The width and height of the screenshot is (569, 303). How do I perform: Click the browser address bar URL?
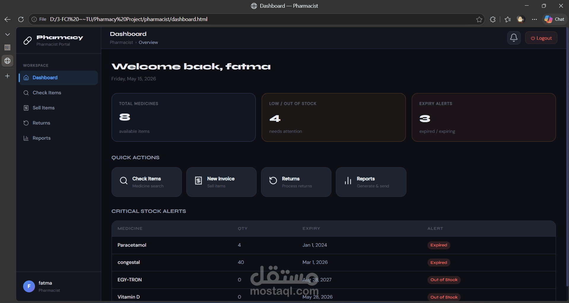[x=129, y=19]
